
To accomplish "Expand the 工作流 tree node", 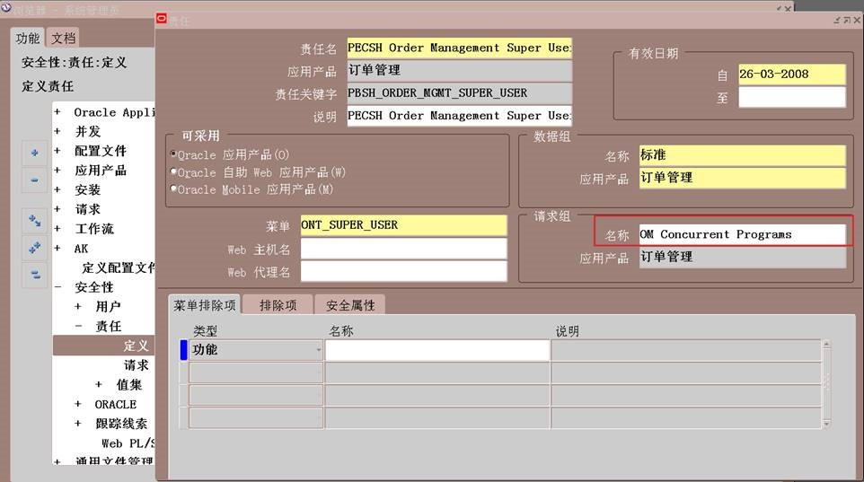I will click(57, 228).
